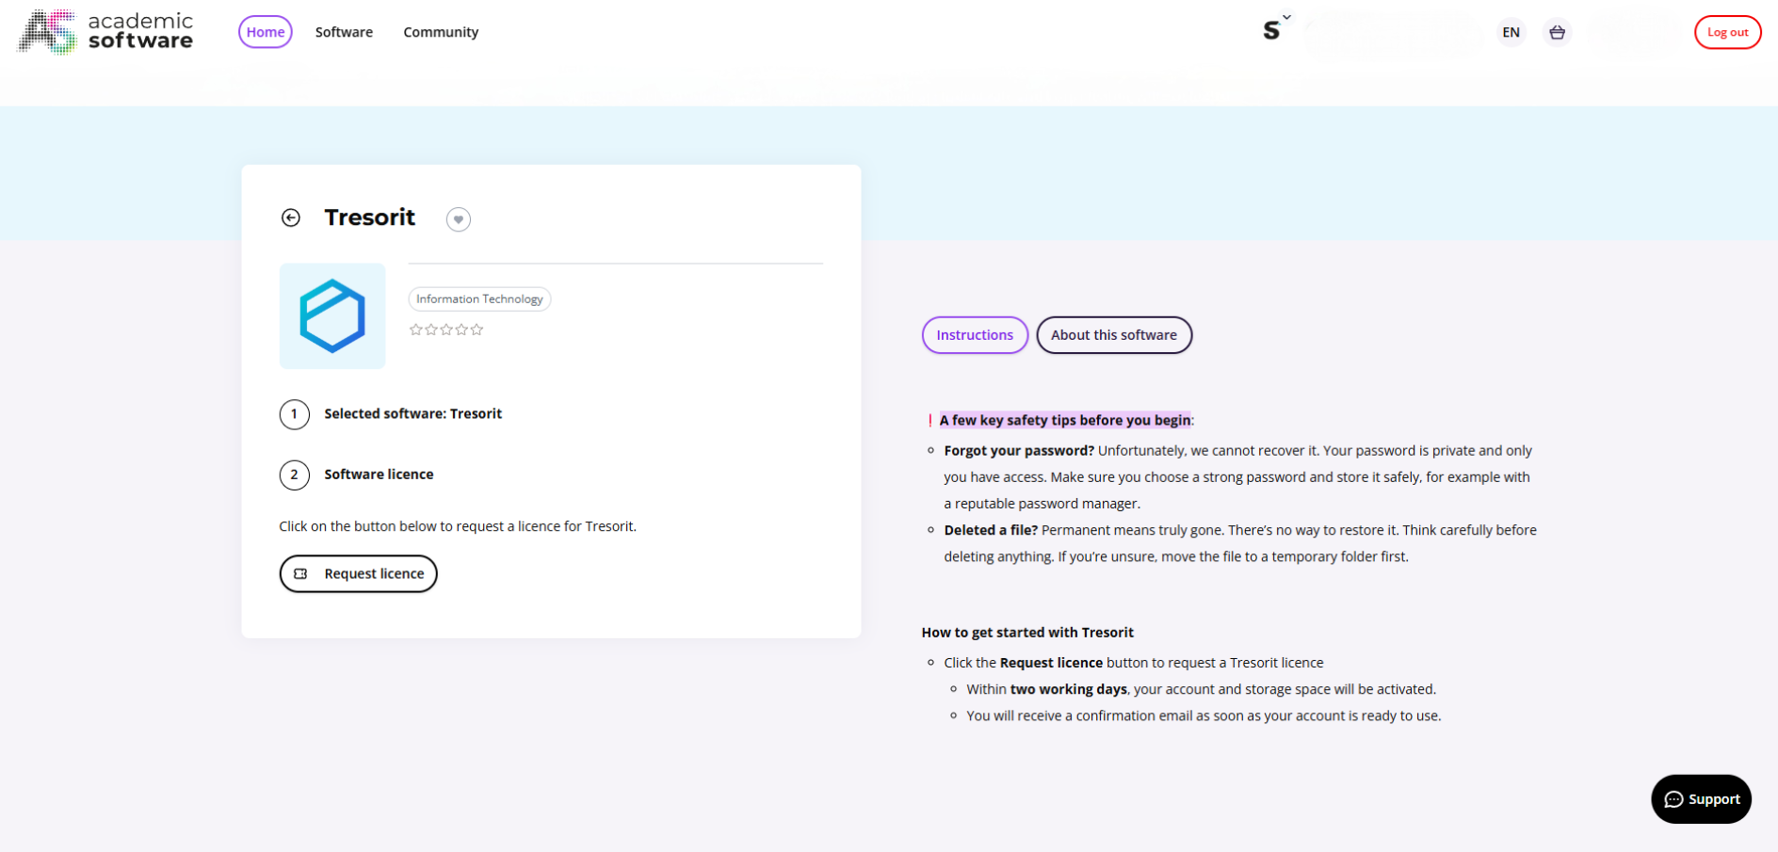Viewport: 1778px width, 852px height.
Task: Open the Support chat bubble
Action: click(x=1701, y=799)
